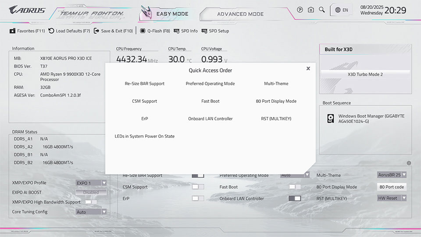Open SPD Setup
Screen dimensions: 421x237
click(x=219, y=31)
